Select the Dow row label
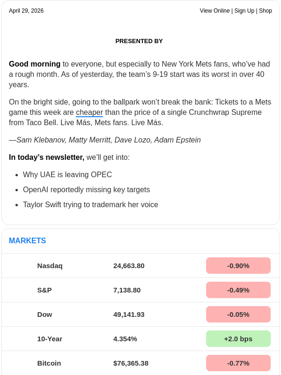The height and width of the screenshot is (375, 281). pyautogui.click(x=44, y=315)
